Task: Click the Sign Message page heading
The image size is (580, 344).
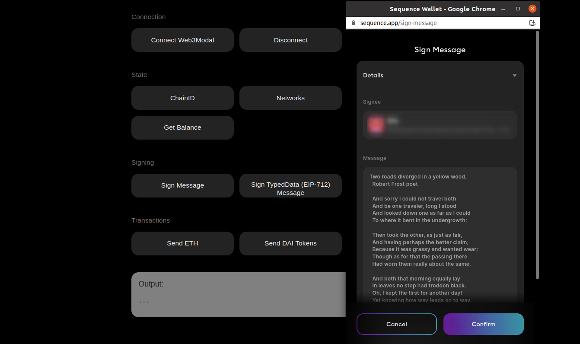Action: (440, 50)
